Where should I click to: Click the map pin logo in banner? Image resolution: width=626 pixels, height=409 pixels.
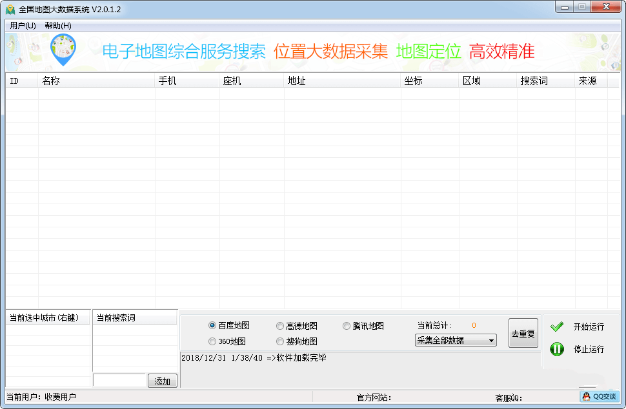(x=63, y=50)
